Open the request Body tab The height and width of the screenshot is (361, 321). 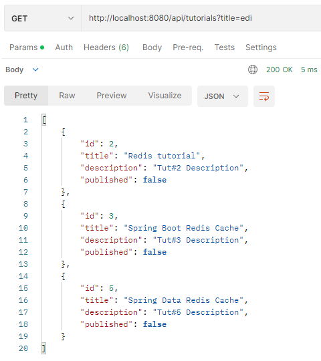point(152,47)
